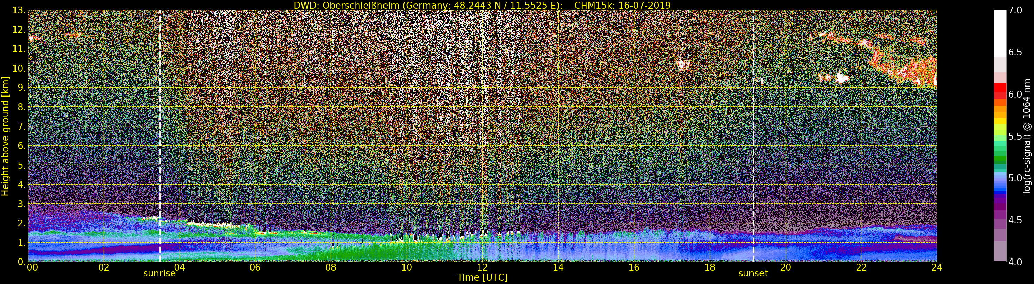This screenshot has height=284, width=1034.
Task: Click the '14' time axis tick label
Action: (x=558, y=267)
